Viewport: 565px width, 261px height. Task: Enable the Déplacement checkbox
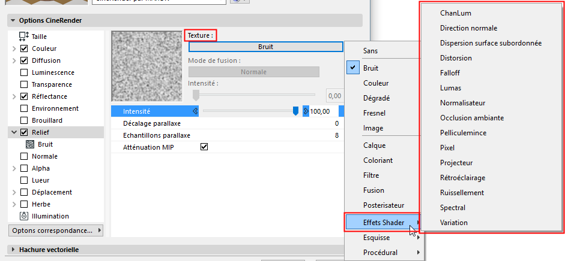[x=24, y=192]
